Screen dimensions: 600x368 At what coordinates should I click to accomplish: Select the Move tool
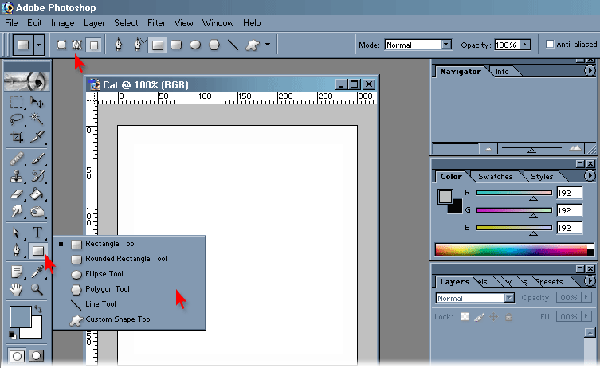point(37,102)
